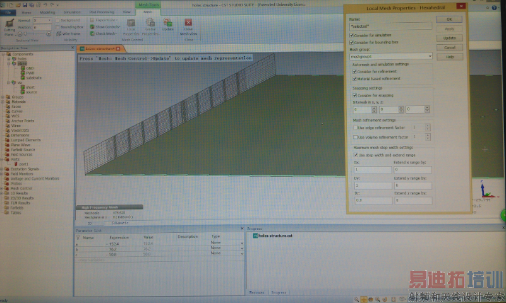This screenshot has width=506, height=303.
Task: Switch to the Post Processing ribbon tab
Action: click(102, 12)
